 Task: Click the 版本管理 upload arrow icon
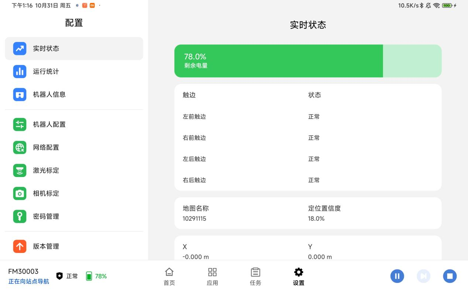[x=20, y=246]
